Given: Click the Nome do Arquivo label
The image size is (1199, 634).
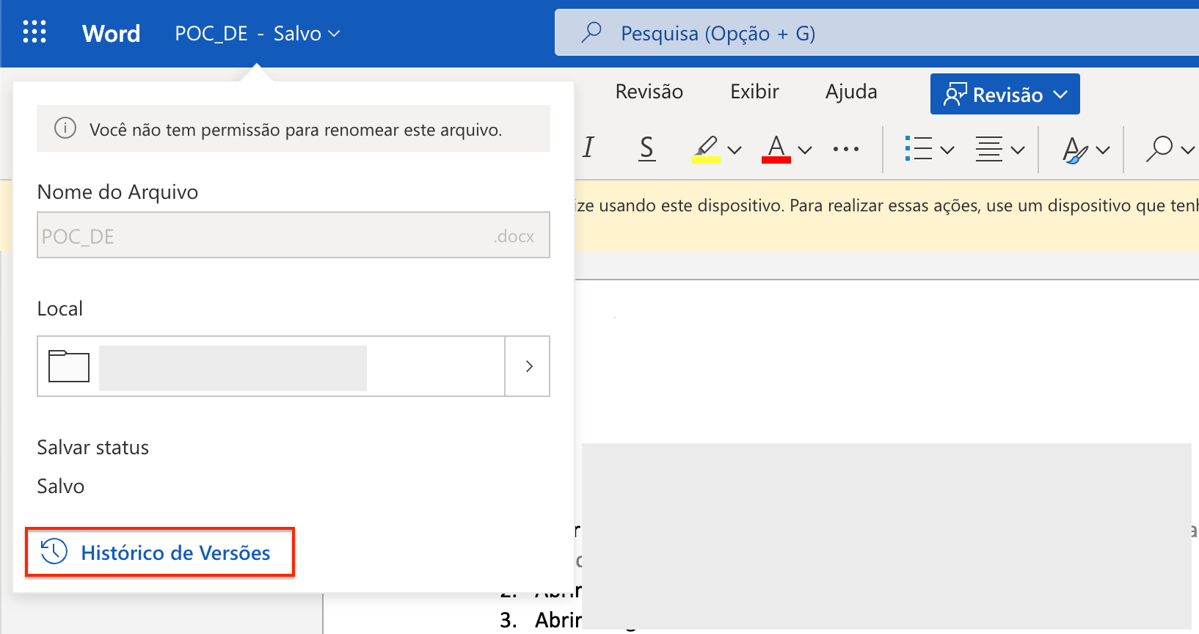Looking at the screenshot, I should tap(117, 192).
